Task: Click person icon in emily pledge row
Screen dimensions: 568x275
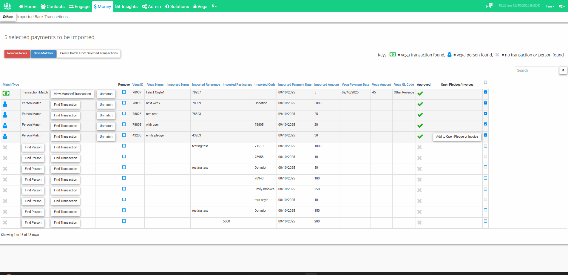Action: coord(5,136)
